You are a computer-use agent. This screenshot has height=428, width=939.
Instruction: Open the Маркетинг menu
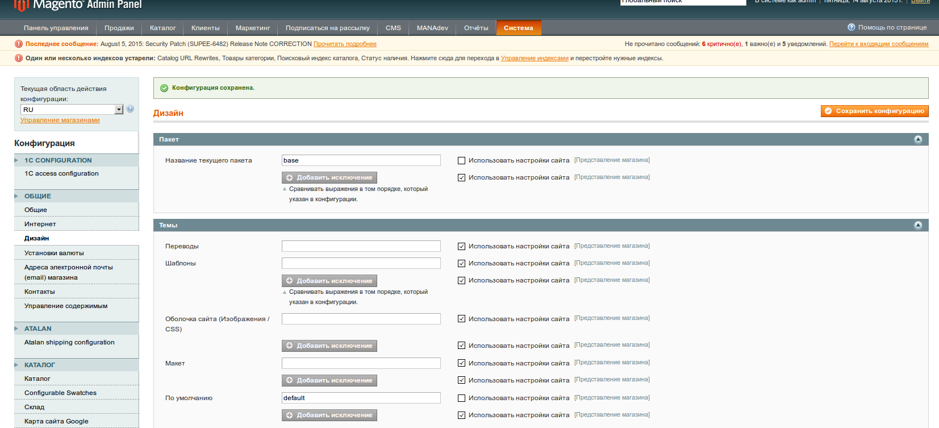(253, 28)
